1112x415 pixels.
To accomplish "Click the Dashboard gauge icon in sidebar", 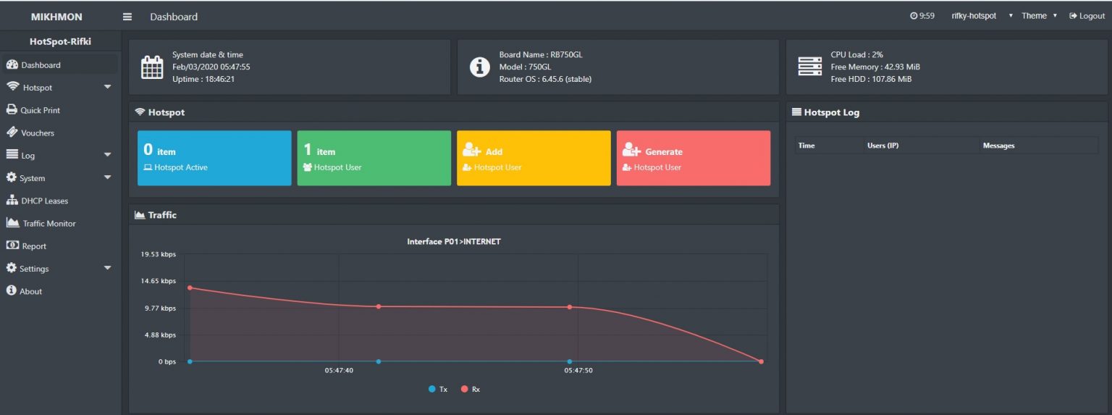I will pos(12,64).
